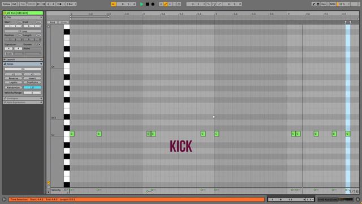362x204 pixels.
Task: Click the Duplicate button
Action: (32, 82)
